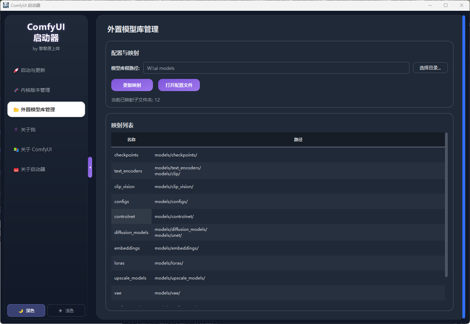Viewport: 470px width, 324px height.
Task: Click the models/diffusion_models/ path line
Action: click(x=181, y=229)
